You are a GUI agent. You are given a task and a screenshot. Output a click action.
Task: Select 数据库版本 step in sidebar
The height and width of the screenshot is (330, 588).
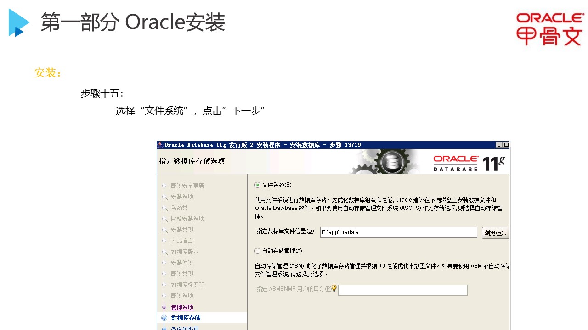[x=185, y=252]
